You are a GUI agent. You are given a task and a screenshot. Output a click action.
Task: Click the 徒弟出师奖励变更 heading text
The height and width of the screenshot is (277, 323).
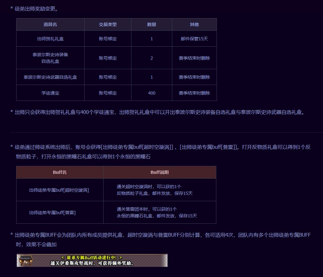point(36,9)
